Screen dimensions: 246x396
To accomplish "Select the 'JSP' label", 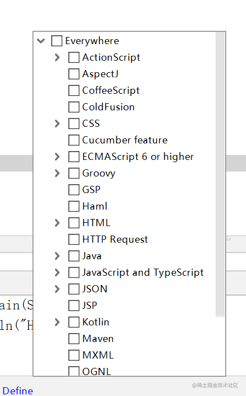I will pos(89,306).
